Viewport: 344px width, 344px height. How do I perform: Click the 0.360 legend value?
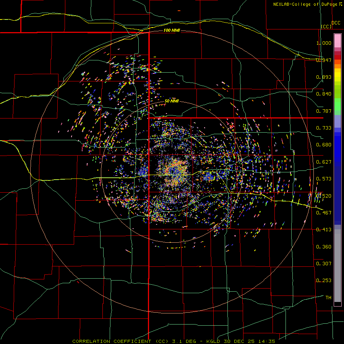pos(324,247)
